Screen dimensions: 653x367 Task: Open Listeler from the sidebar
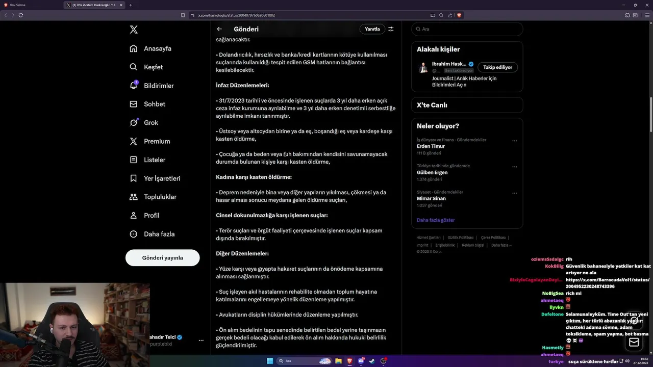pyautogui.click(x=147, y=160)
